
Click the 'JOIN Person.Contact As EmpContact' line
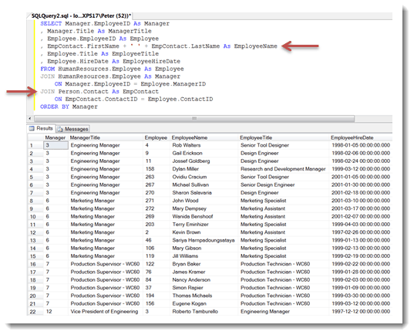coord(99,92)
